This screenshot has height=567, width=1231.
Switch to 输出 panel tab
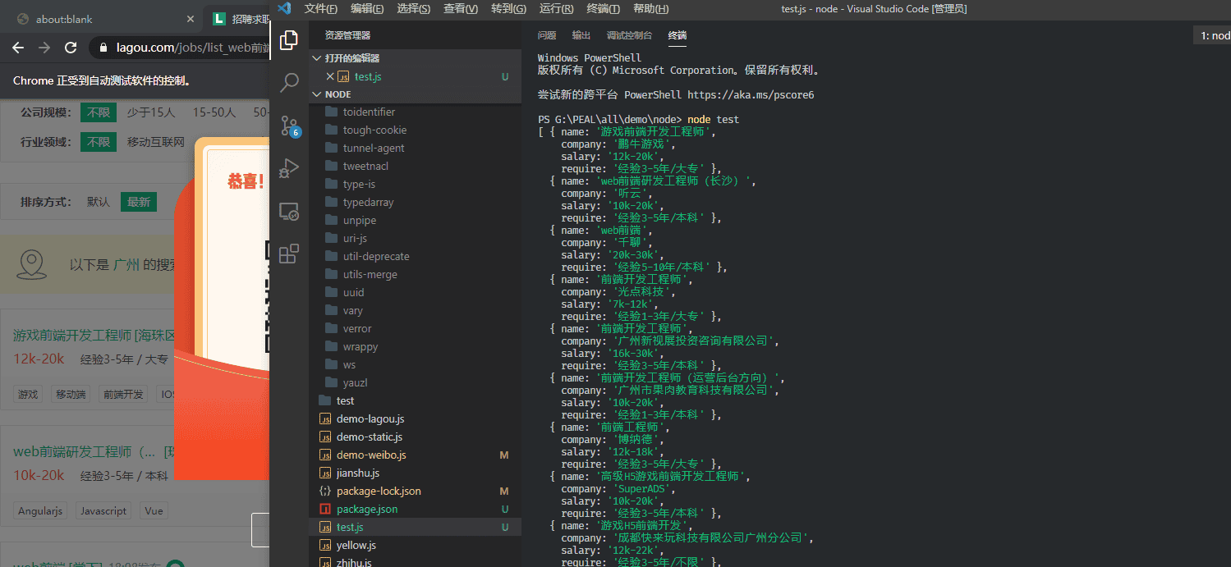(x=581, y=35)
